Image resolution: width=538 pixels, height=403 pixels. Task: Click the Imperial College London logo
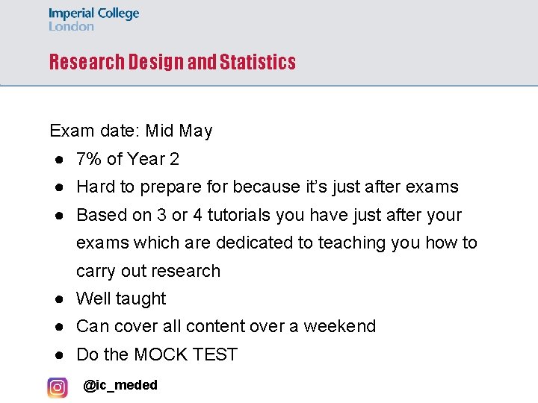pyautogui.click(x=93, y=19)
